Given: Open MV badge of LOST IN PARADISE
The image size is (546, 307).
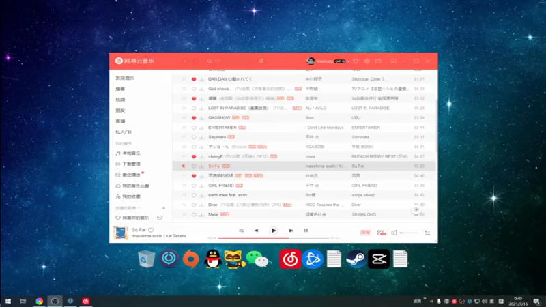Looking at the screenshot, I should [x=297, y=108].
